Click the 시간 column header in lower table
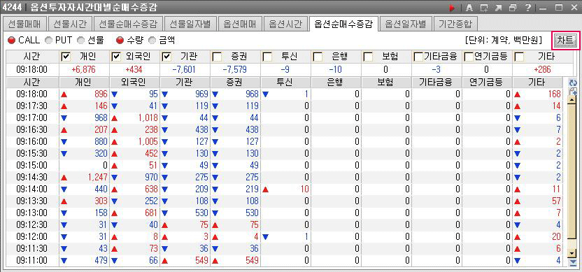 click(x=32, y=83)
